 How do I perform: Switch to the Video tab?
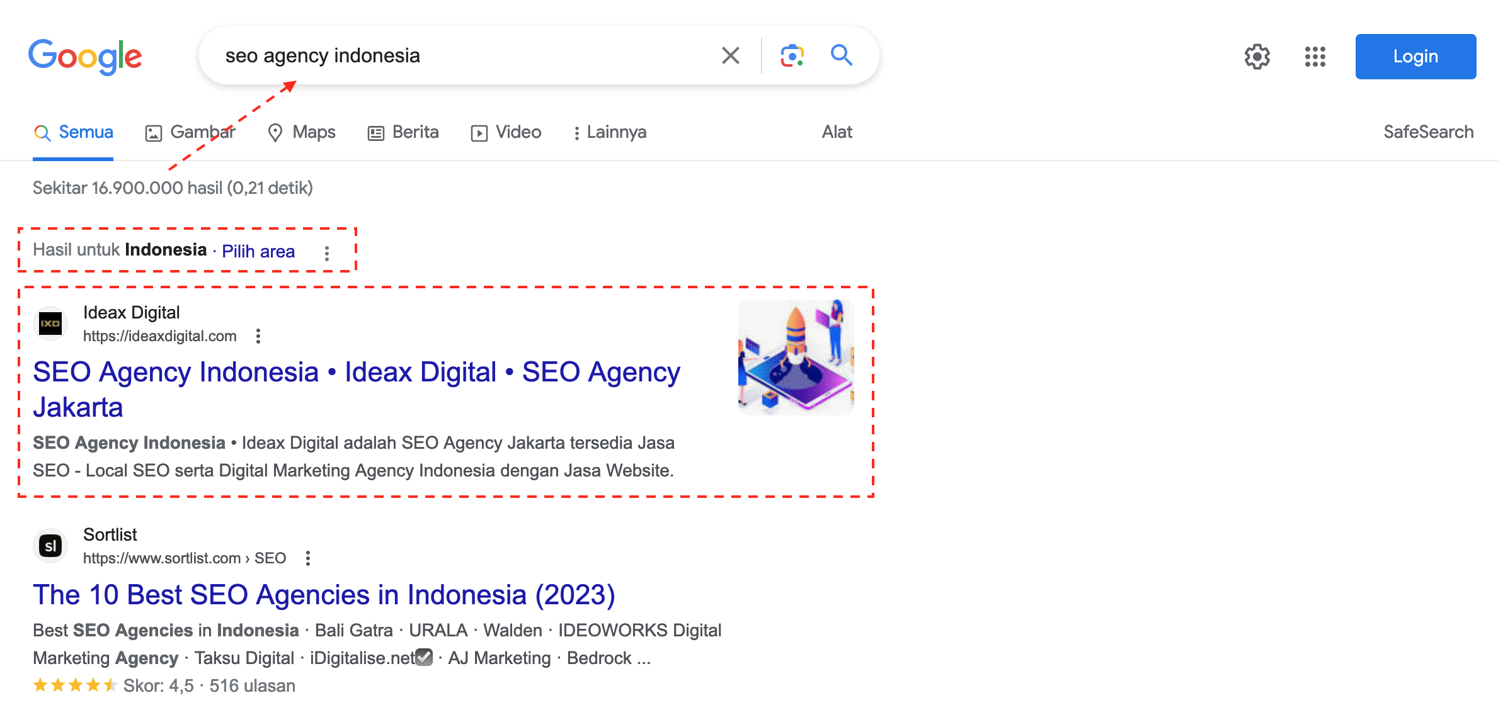(x=506, y=132)
